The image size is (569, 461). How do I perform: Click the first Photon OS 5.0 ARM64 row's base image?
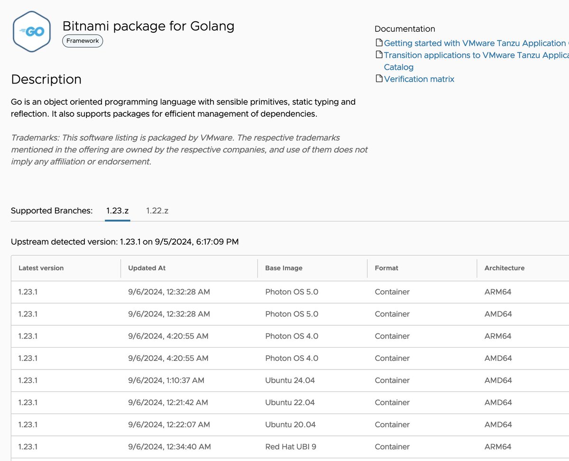point(292,292)
